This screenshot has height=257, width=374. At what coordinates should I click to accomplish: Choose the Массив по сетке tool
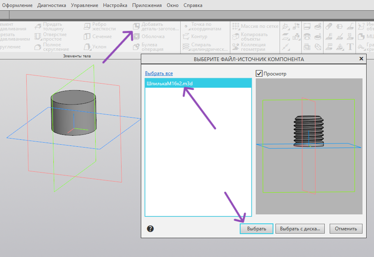(x=236, y=26)
